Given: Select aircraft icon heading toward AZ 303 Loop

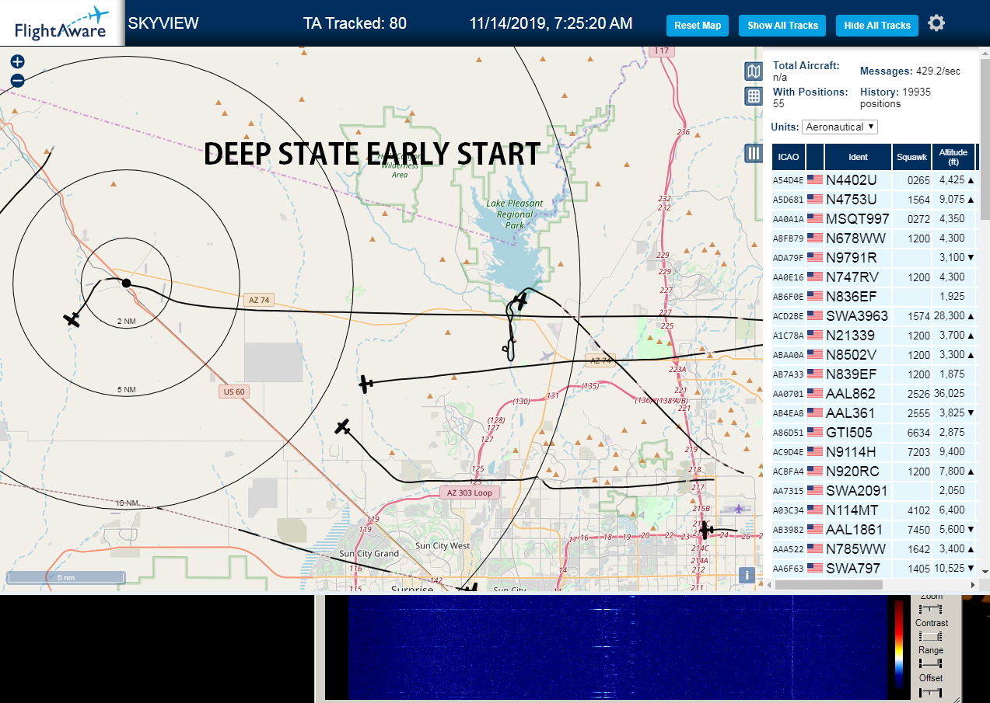Looking at the screenshot, I should tap(342, 426).
